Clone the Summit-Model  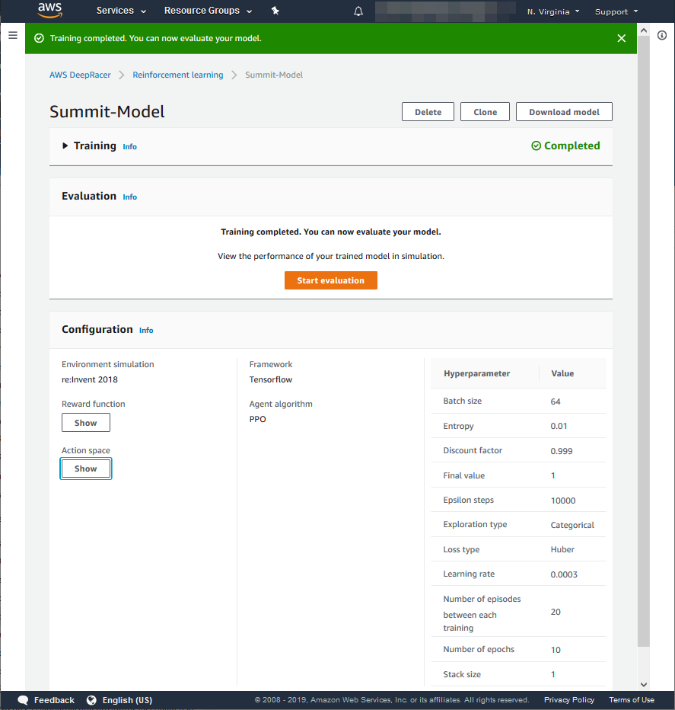pyautogui.click(x=485, y=112)
